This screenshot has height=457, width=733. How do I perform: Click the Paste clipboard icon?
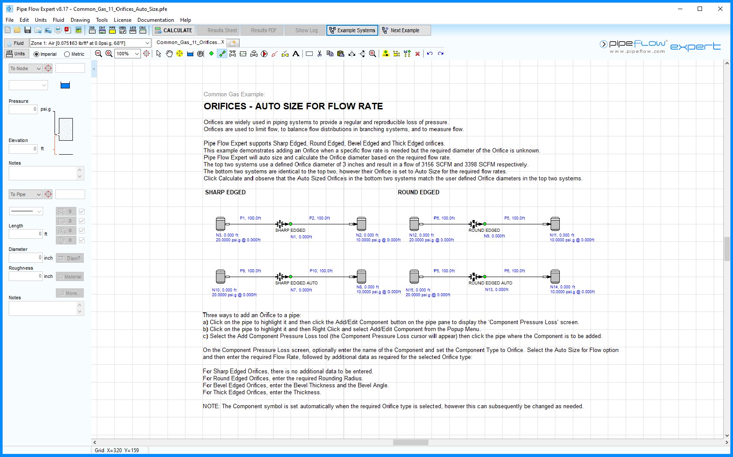(341, 54)
